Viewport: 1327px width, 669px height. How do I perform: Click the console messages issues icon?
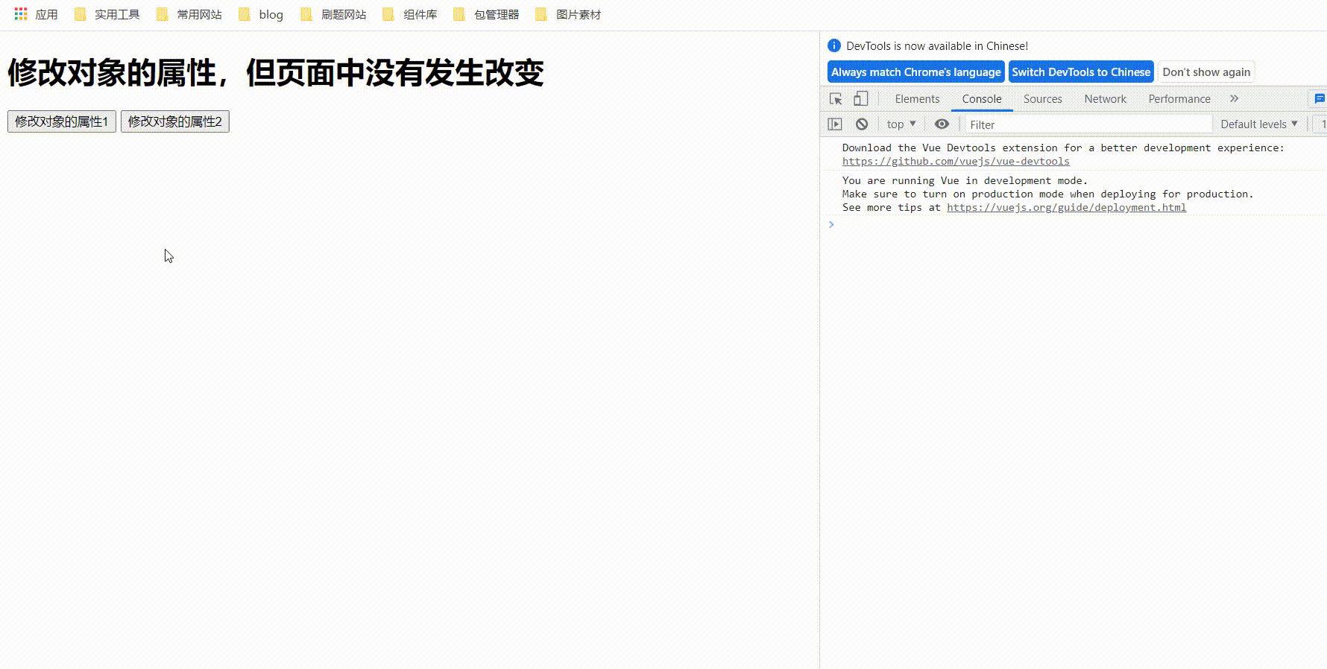(x=1320, y=98)
